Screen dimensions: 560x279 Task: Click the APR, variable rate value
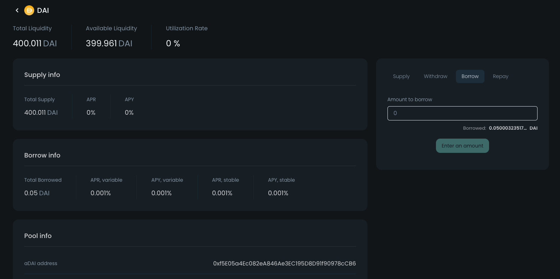point(101,193)
